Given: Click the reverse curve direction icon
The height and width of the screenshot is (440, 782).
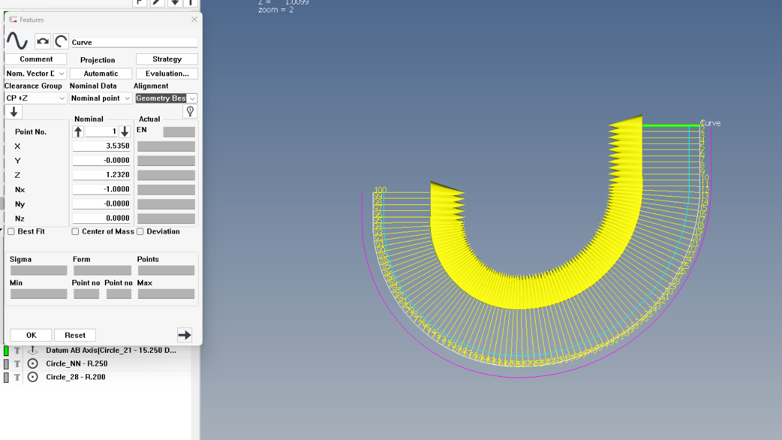Looking at the screenshot, I should coord(43,42).
